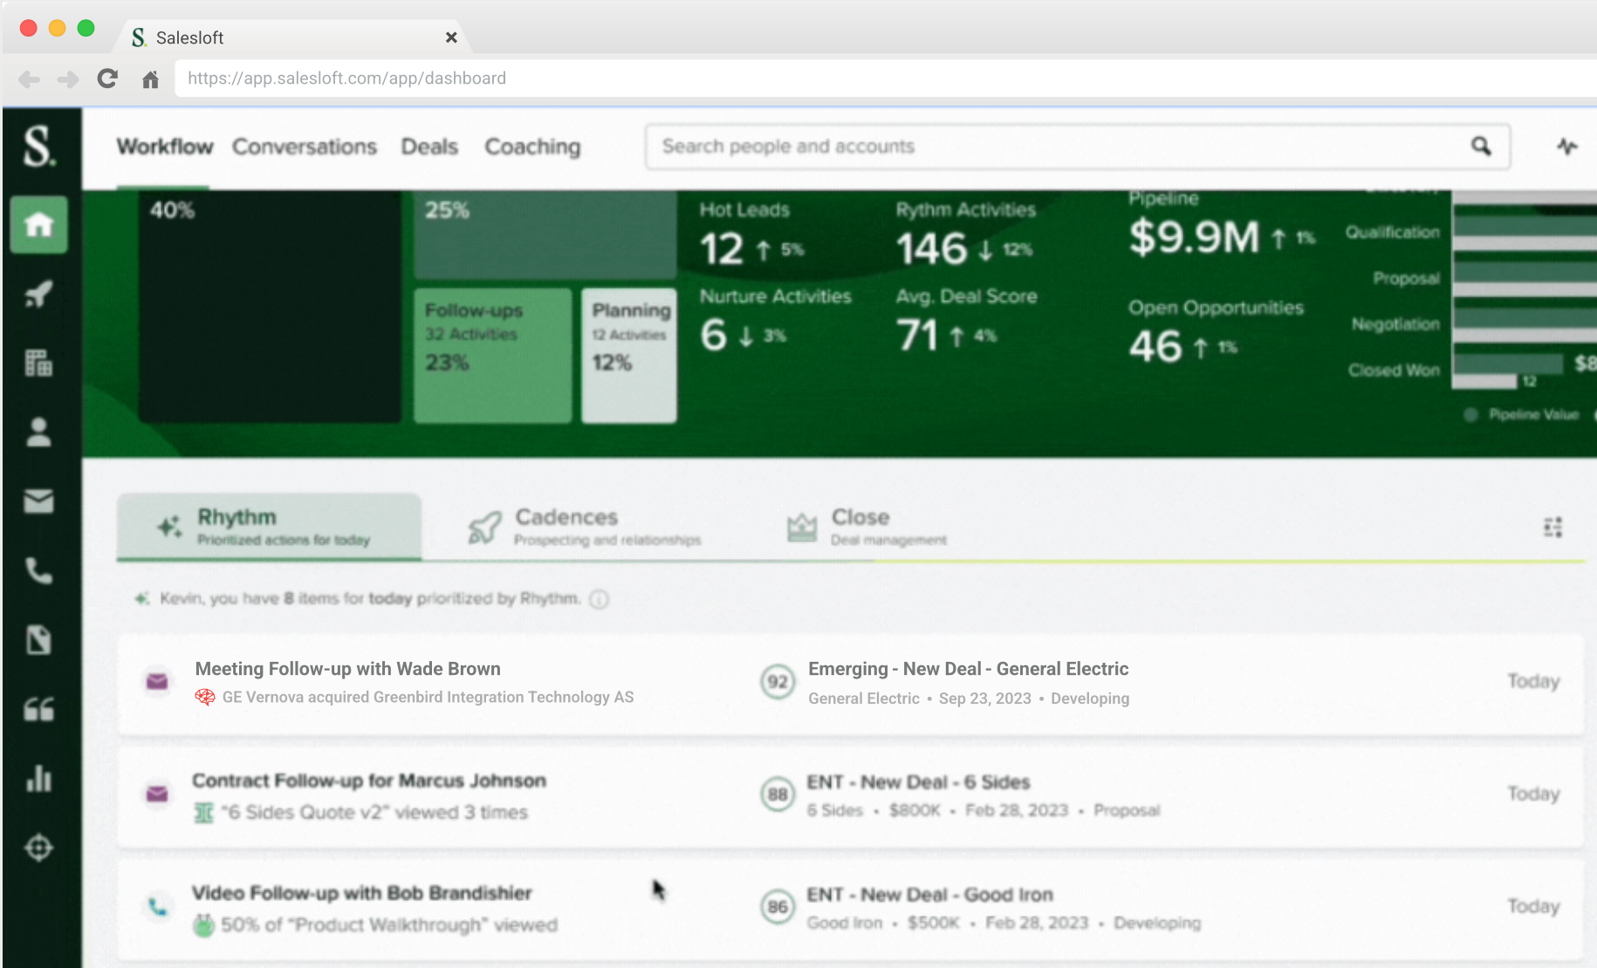The height and width of the screenshot is (968, 1597).
Task: Switch to the Conversations menu
Action: (304, 147)
